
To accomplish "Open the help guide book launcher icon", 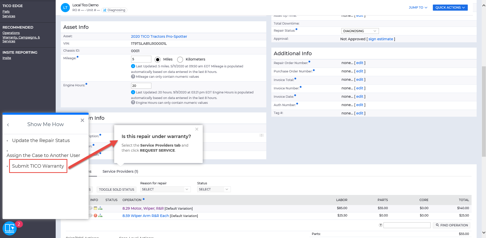I will tap(10, 228).
